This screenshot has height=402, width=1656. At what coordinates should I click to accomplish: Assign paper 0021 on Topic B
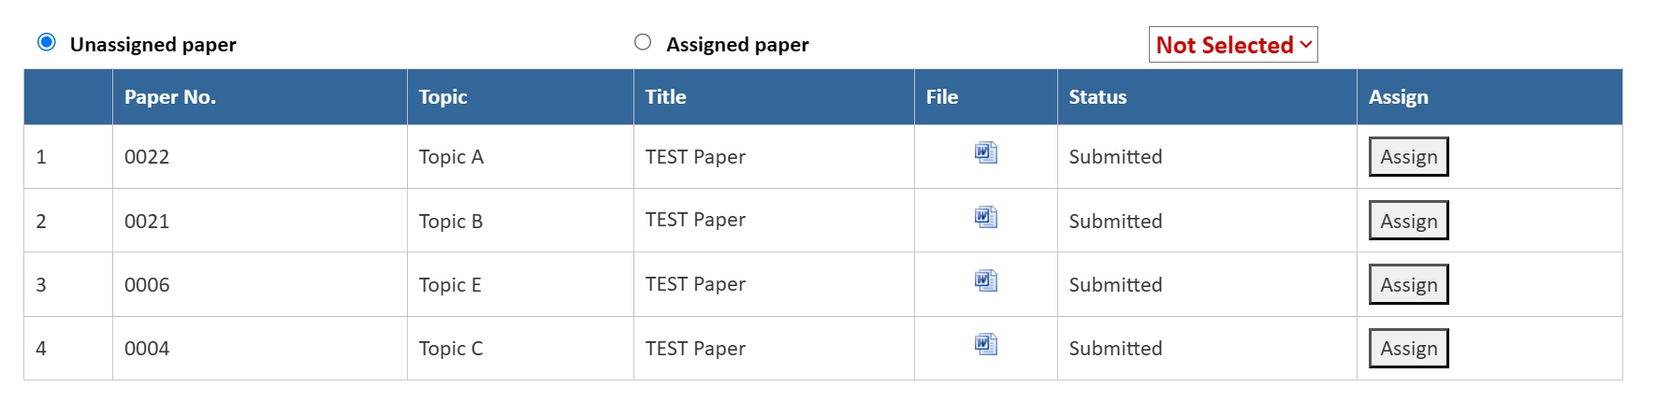tap(1408, 221)
